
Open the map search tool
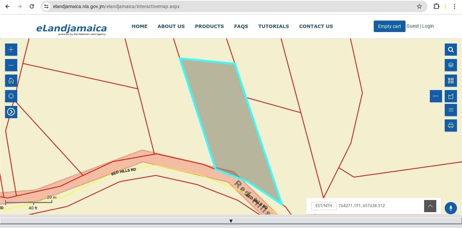(x=451, y=50)
